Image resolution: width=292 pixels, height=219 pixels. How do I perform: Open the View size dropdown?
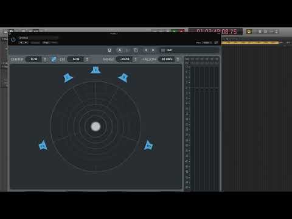(207, 43)
